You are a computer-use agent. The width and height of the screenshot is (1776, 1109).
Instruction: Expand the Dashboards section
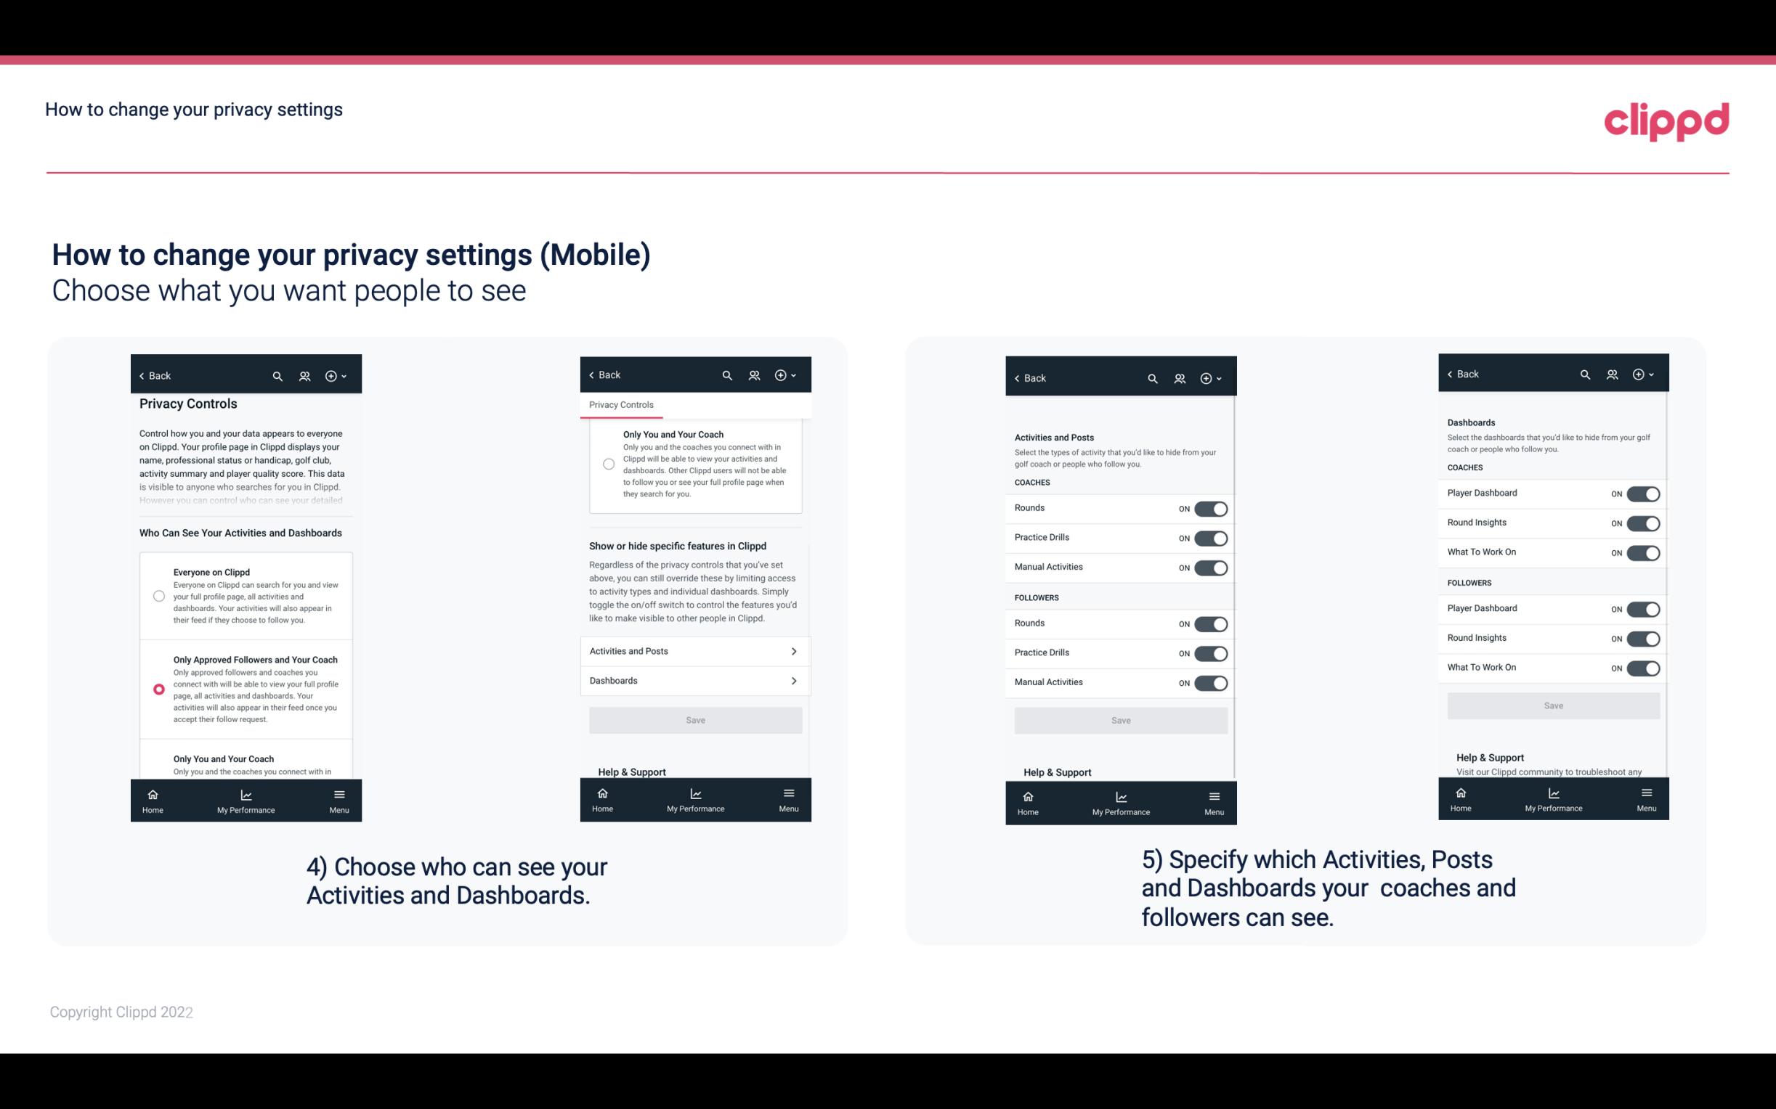pos(694,680)
